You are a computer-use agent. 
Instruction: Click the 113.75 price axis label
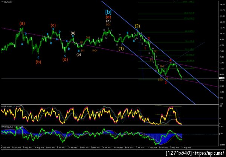[x=221, y=28]
